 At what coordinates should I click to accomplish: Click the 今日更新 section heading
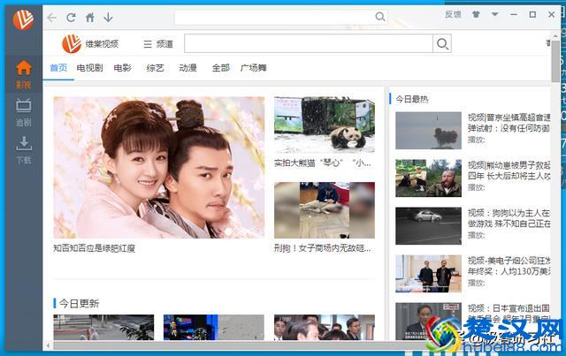pos(79,303)
